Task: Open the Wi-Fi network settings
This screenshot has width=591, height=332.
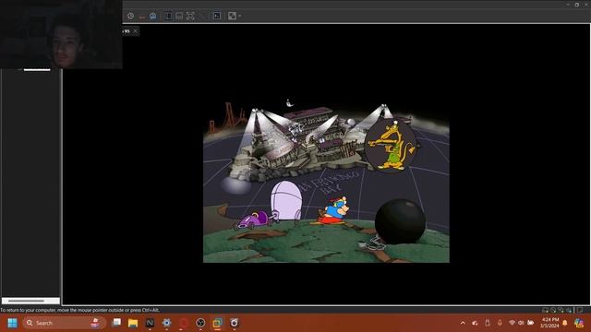Action: coord(512,323)
